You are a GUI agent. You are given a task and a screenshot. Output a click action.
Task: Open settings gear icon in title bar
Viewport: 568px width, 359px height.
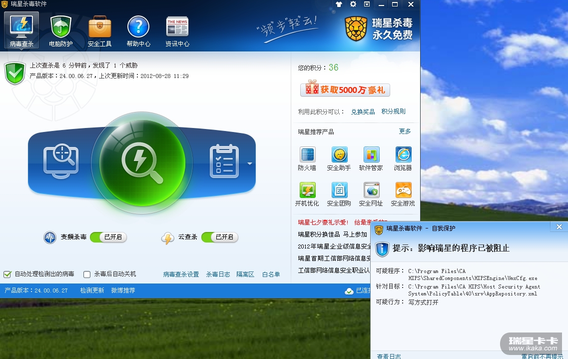coord(353,4)
